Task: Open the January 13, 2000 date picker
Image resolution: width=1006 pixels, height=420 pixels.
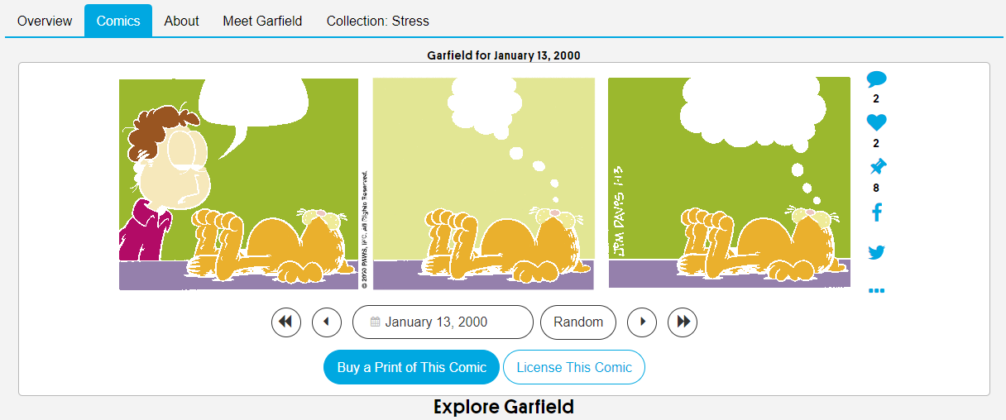Action: [443, 322]
